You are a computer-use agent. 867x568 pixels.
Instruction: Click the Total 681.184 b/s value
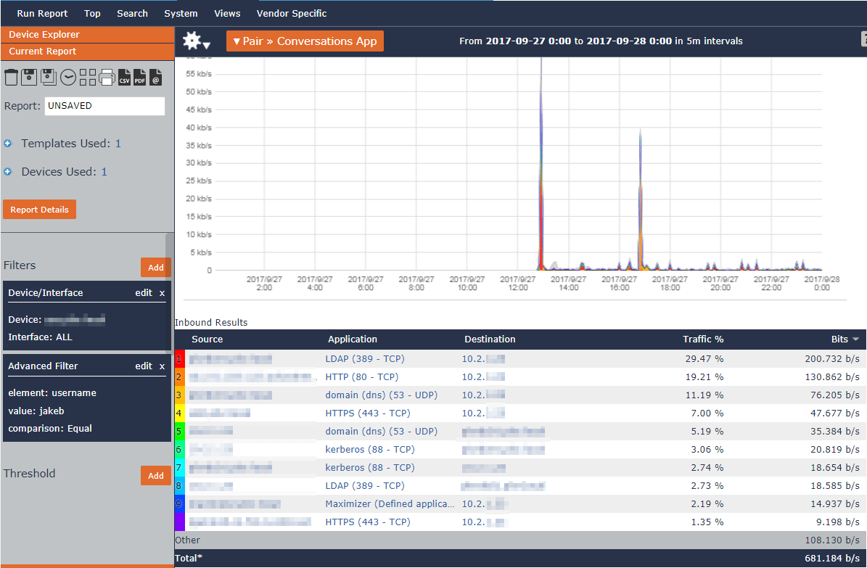point(832,559)
